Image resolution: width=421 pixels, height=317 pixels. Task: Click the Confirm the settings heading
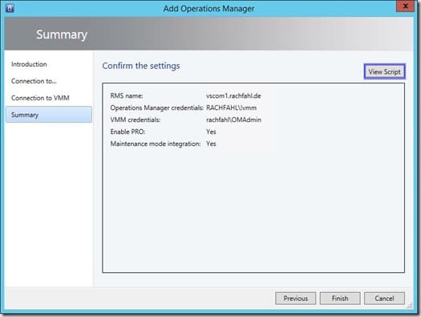coord(141,66)
